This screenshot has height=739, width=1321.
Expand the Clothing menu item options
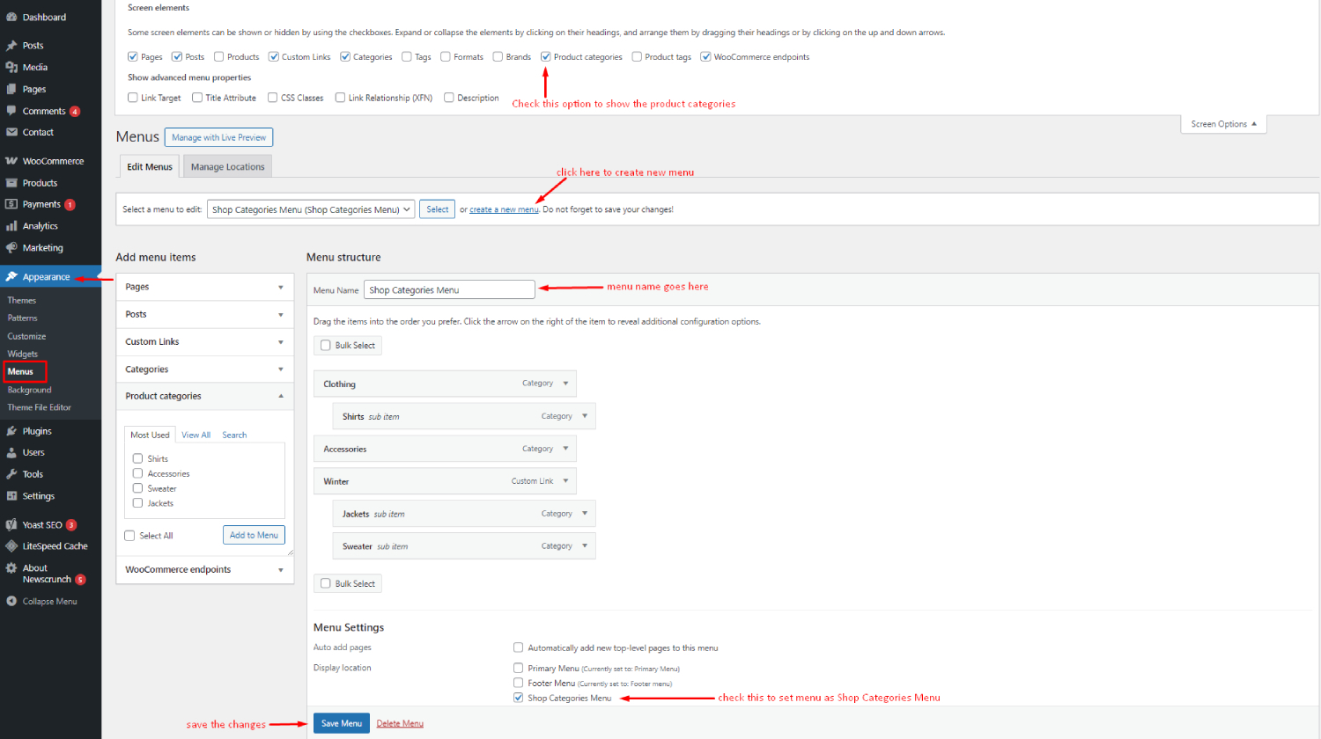(565, 384)
